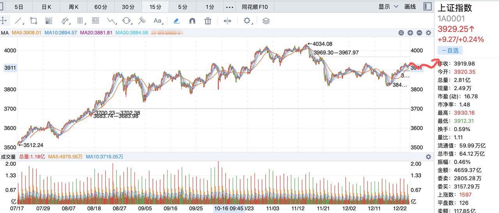Expand the 显示 dropdown
Screen dimensions: 499x213
[388, 7]
